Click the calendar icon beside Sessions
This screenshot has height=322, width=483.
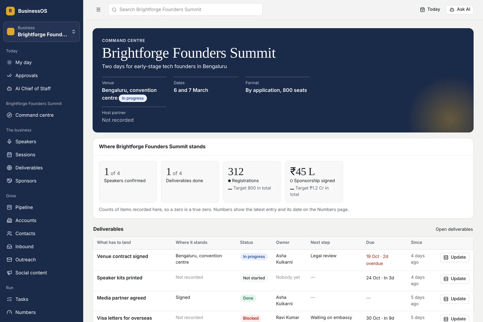9,155
